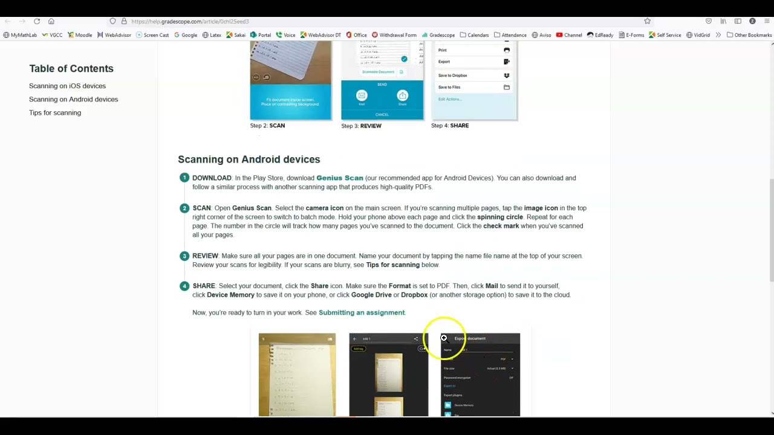This screenshot has width=774, height=435.
Task: Click the Android Export document screenshot
Action: pyautogui.click(x=480, y=375)
